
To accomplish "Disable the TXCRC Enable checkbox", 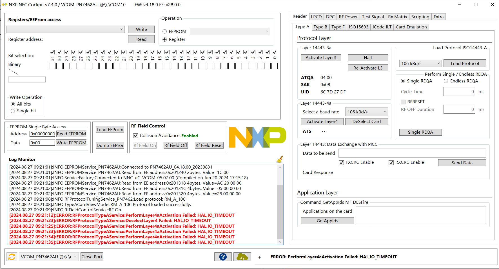I will [341, 162].
